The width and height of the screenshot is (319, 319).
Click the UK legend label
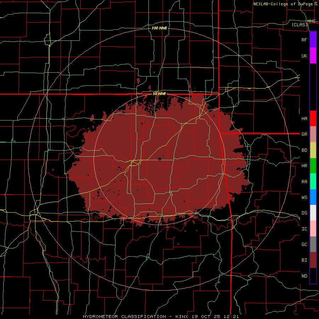click(304, 56)
